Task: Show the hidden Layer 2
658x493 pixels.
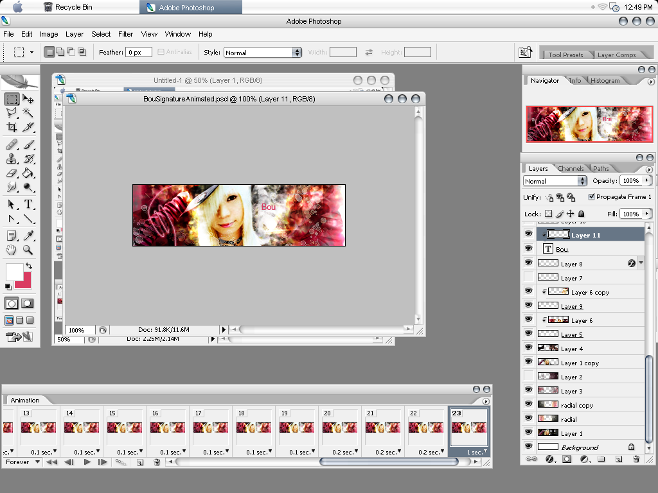Action: [529, 376]
